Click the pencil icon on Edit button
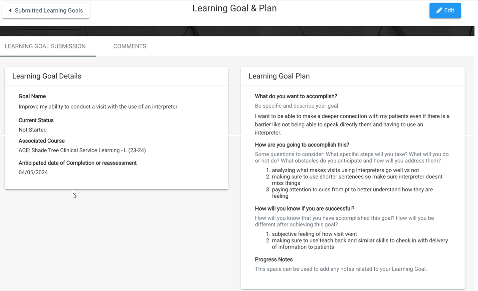478x291 pixels. pos(439,11)
